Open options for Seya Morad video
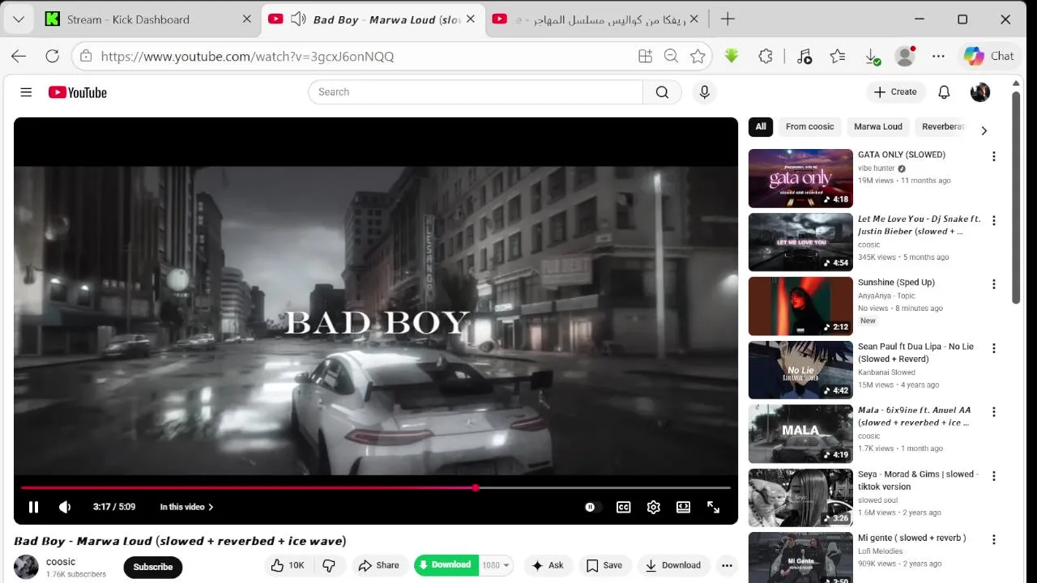 coord(994,476)
